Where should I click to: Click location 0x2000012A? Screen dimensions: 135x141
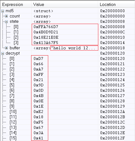pos(113,112)
